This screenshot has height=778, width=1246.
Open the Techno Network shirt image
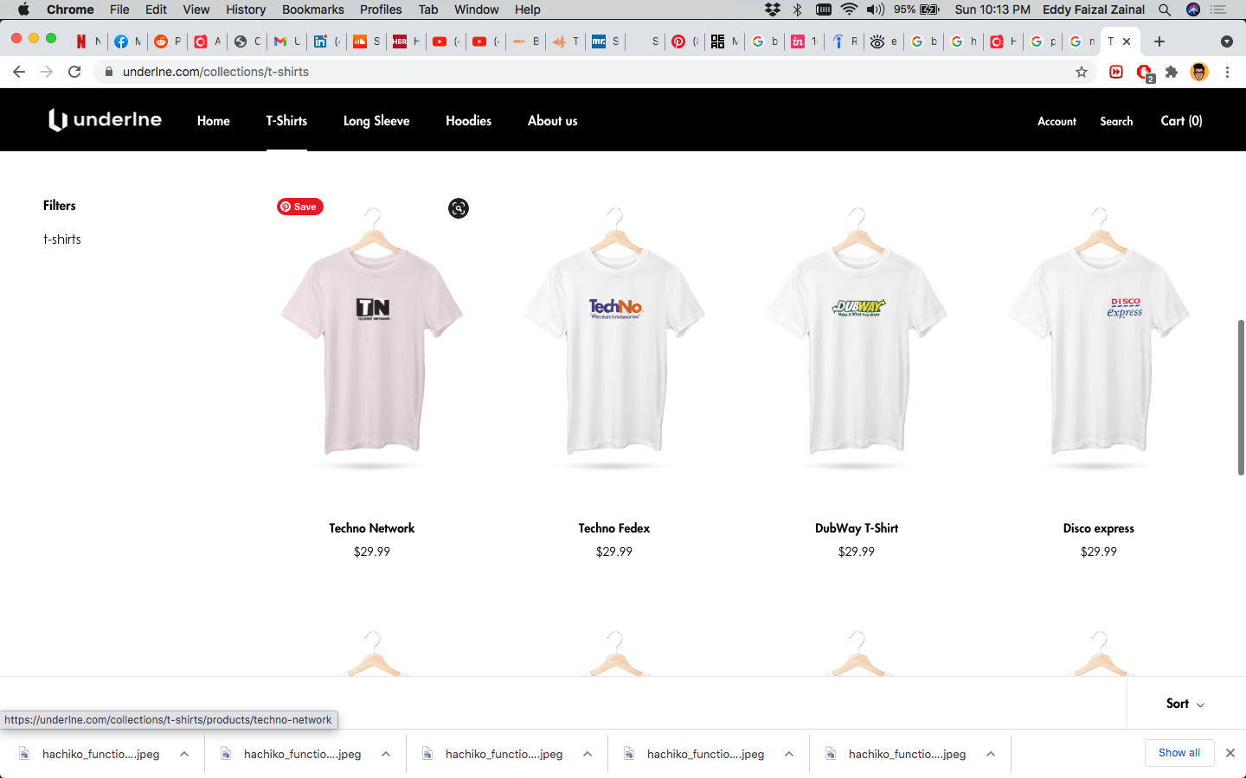pos(372,337)
